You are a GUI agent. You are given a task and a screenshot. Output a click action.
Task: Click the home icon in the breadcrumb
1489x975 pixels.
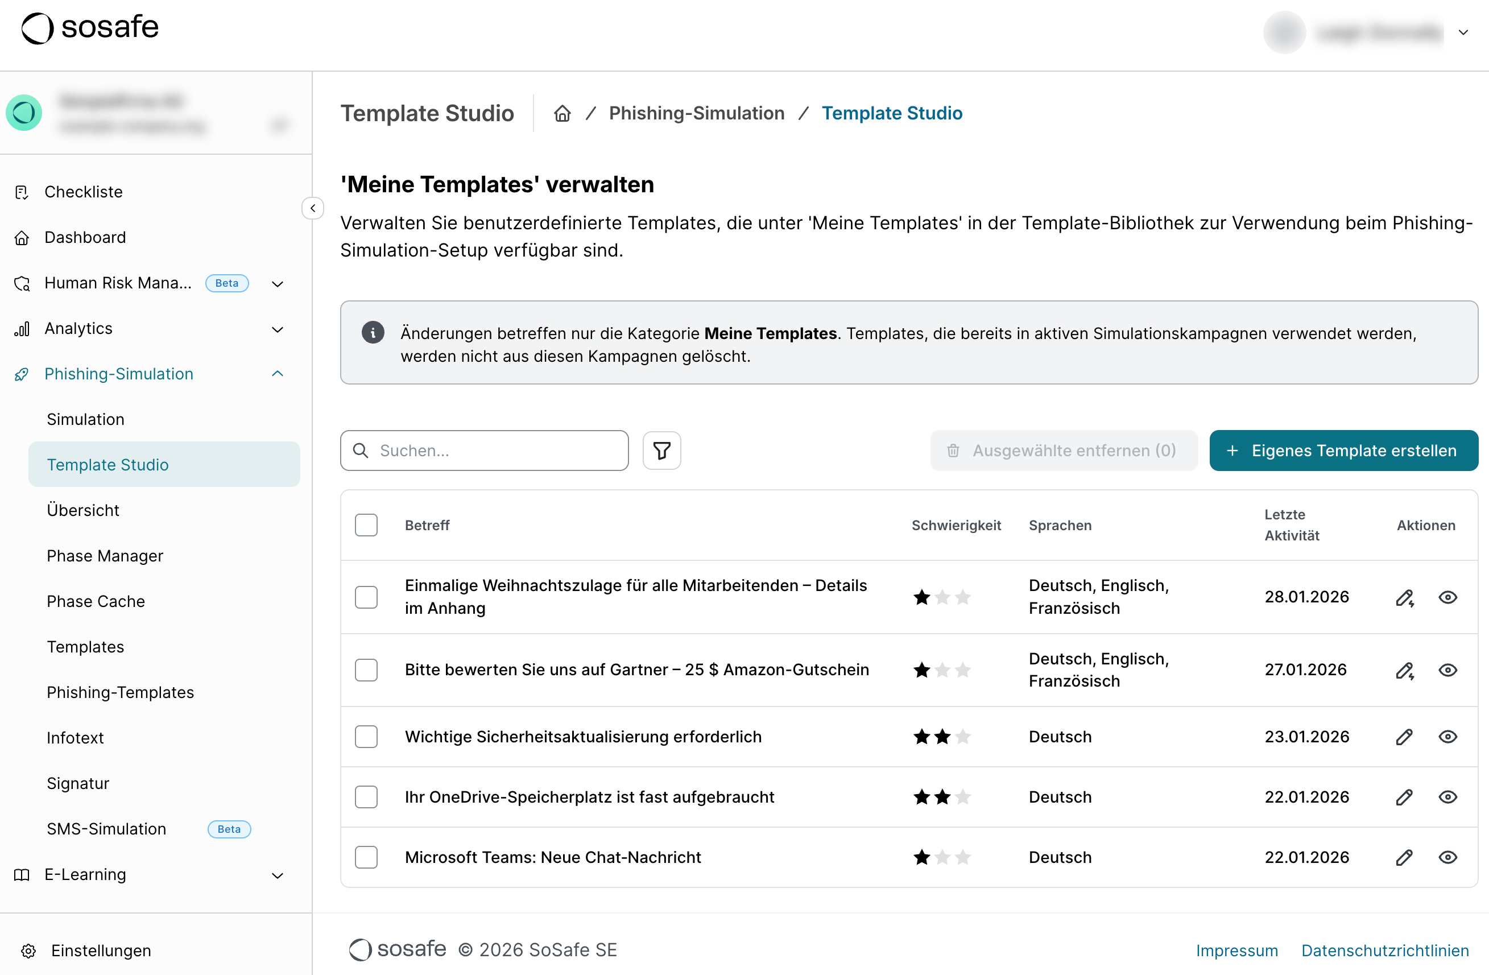click(562, 113)
